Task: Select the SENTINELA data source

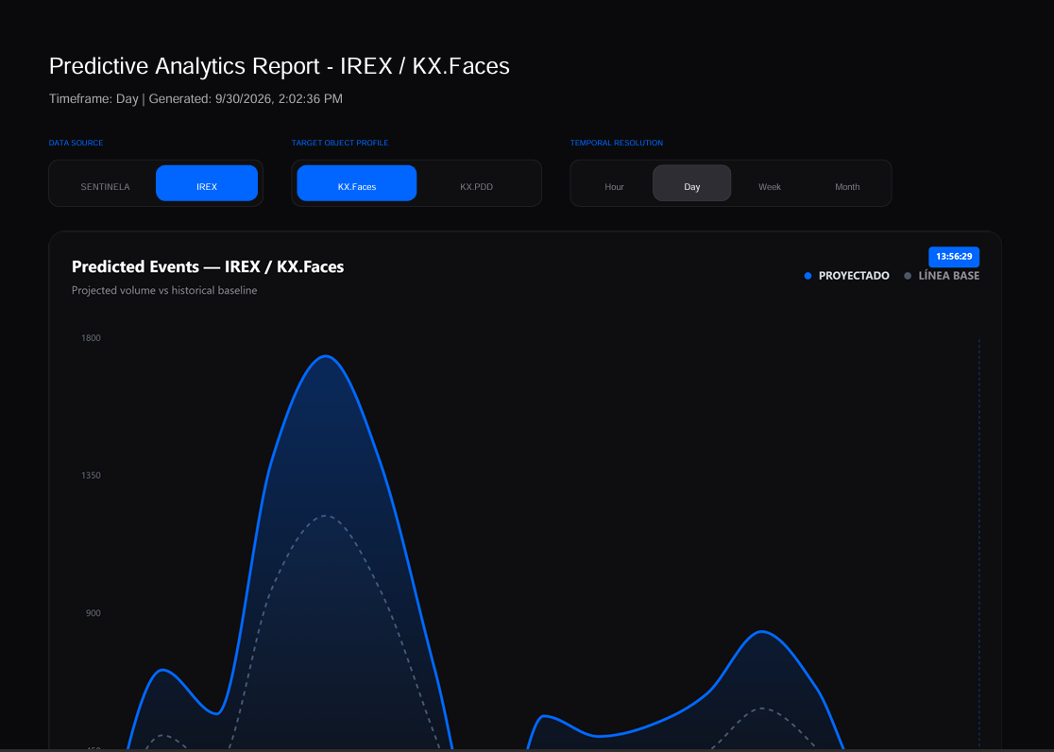Action: (x=105, y=186)
